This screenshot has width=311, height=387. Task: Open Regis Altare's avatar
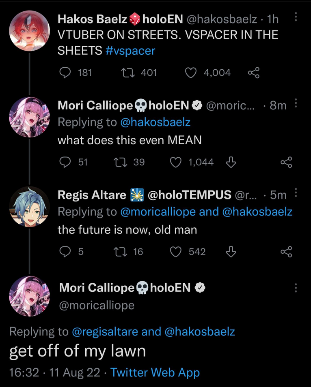point(29,207)
